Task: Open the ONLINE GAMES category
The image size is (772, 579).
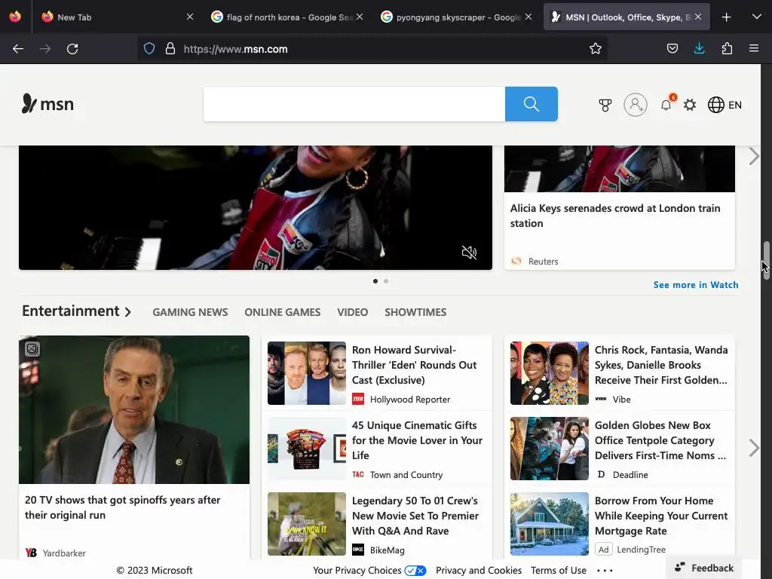Action: pos(283,312)
